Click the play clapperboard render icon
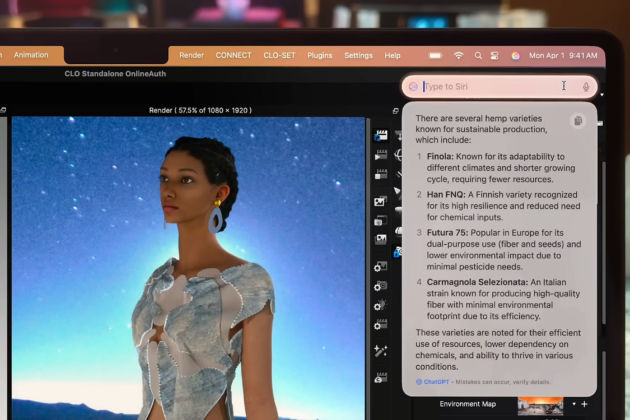 click(381, 155)
